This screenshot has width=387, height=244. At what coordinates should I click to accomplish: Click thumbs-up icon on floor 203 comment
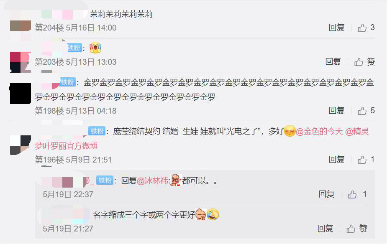coord(359,62)
